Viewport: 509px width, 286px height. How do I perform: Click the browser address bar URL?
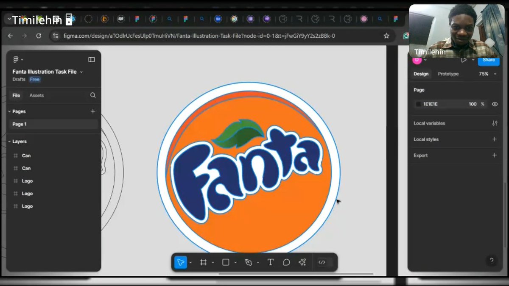pos(199,36)
